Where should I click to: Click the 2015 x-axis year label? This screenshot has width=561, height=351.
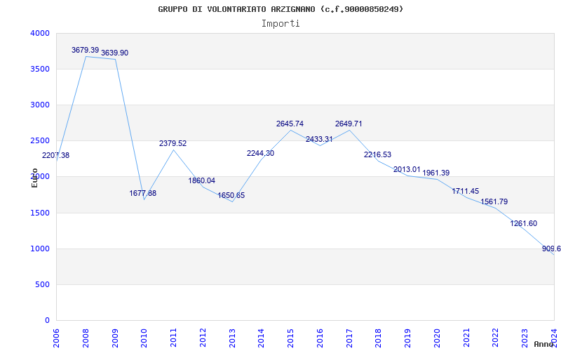tap(290, 338)
